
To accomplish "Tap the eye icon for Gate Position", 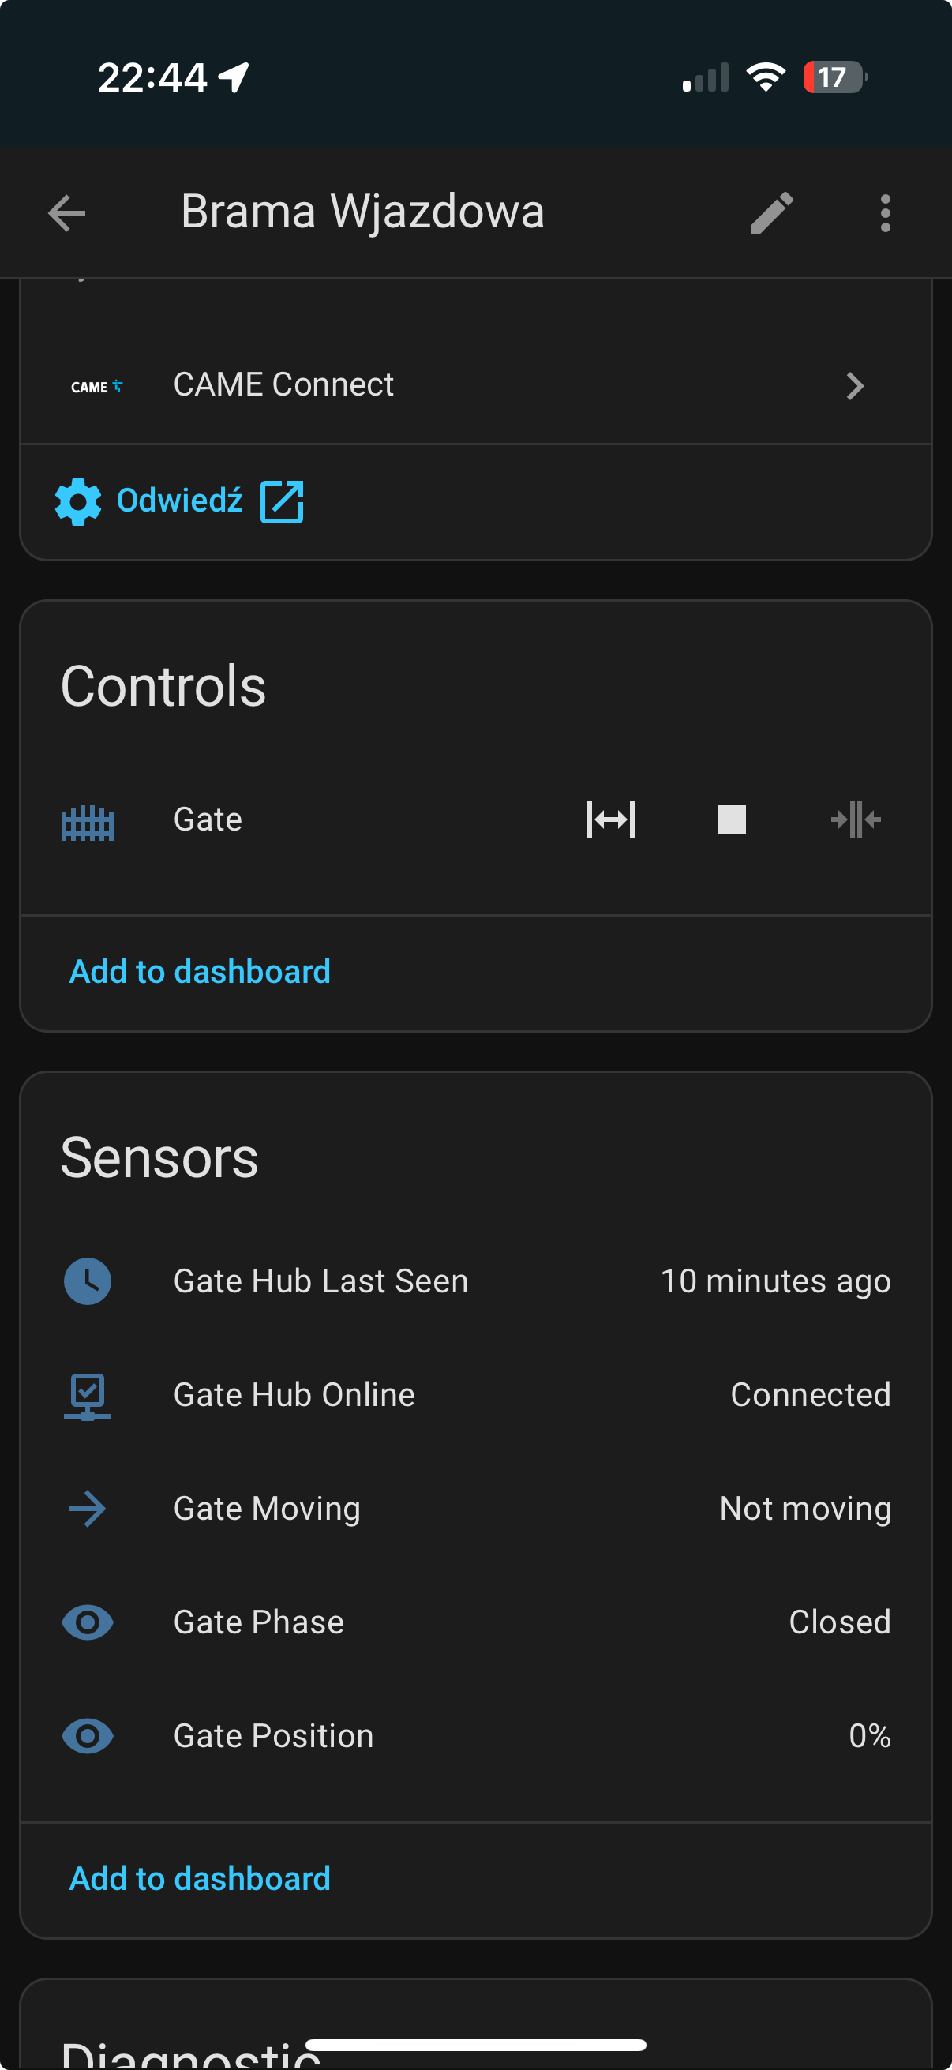I will pyautogui.click(x=88, y=1736).
